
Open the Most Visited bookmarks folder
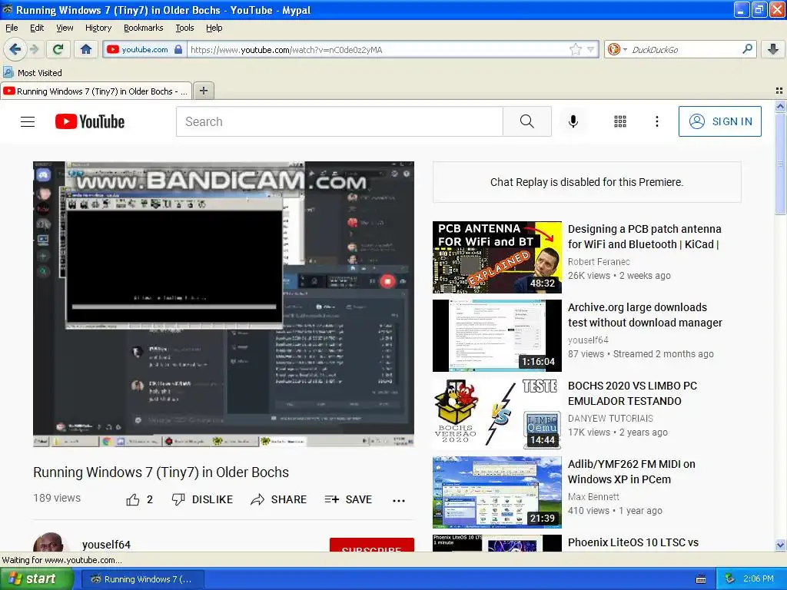coord(33,73)
